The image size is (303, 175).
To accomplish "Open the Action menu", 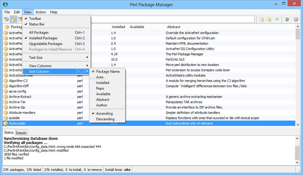I will 41,12.
